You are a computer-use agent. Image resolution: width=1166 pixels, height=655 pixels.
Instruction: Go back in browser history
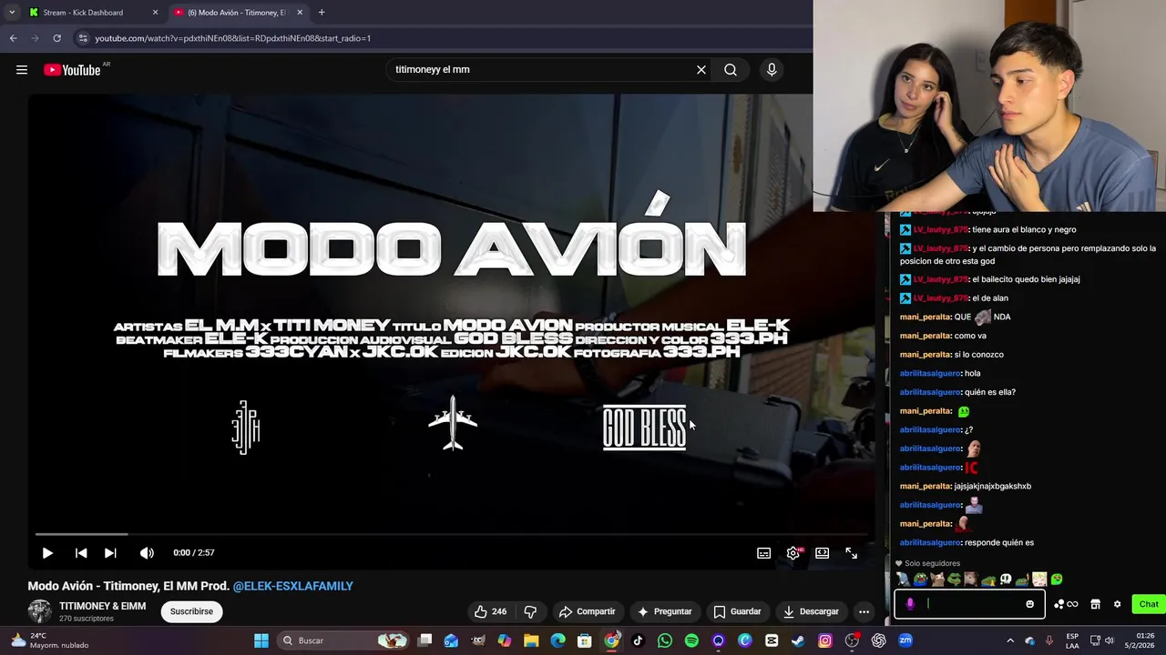pyautogui.click(x=13, y=38)
